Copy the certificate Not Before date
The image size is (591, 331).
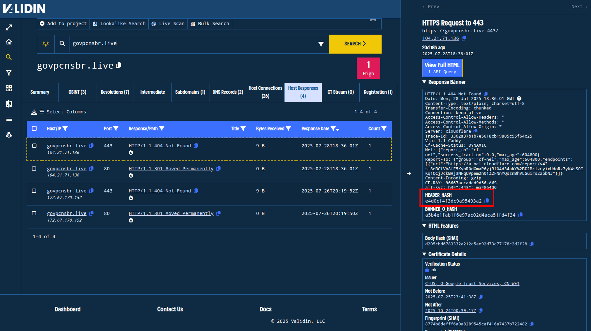point(481,297)
